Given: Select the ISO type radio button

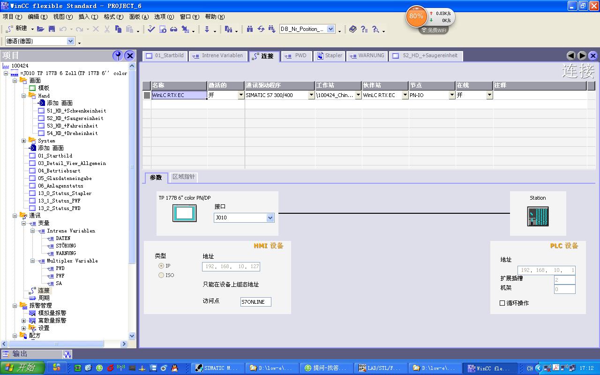Looking at the screenshot, I should pos(161,275).
